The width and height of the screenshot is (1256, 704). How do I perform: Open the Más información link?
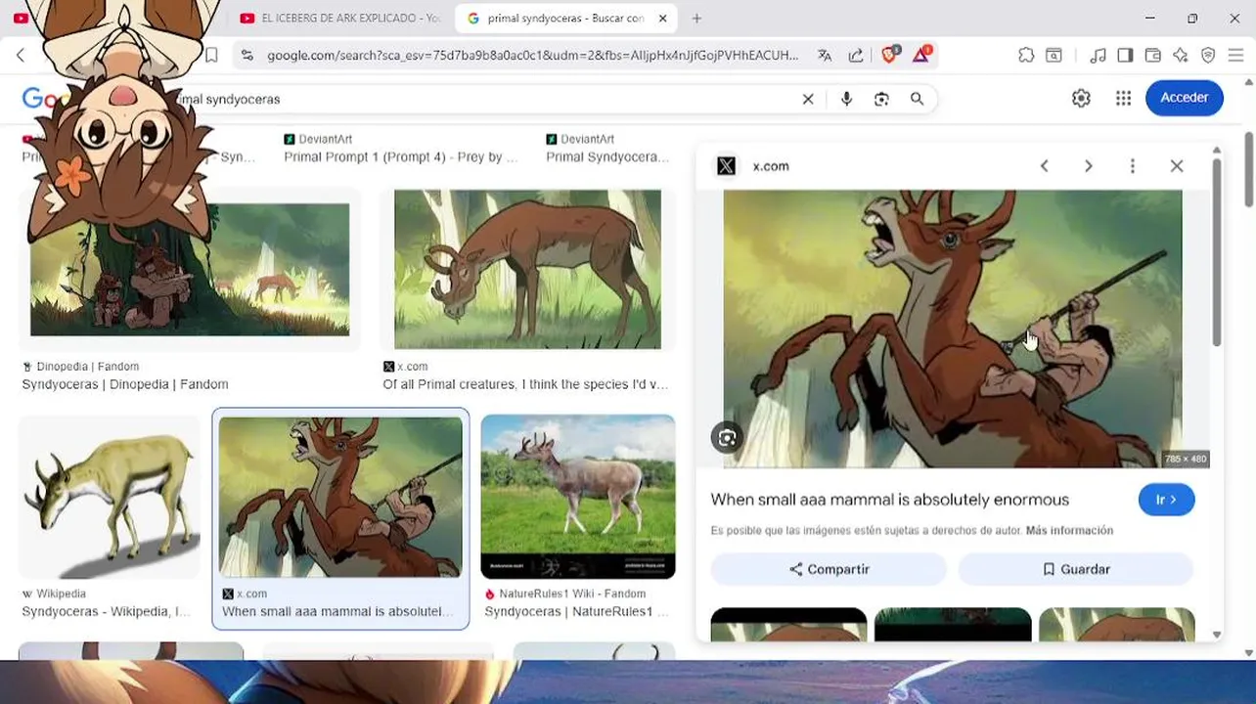[x=1069, y=531]
